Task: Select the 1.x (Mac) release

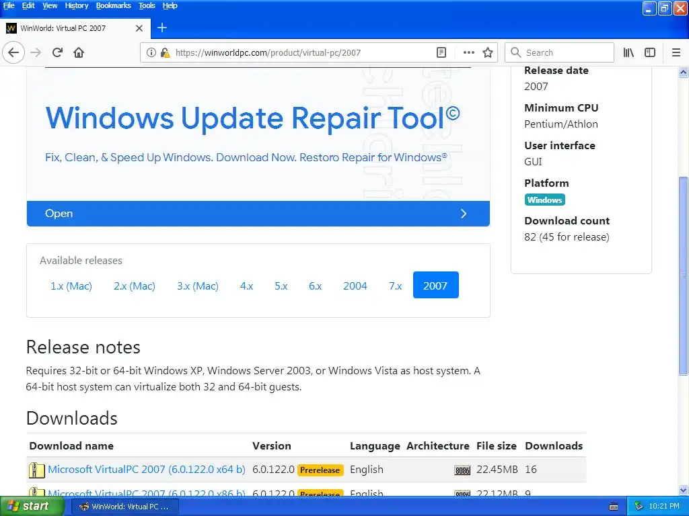Action: click(x=71, y=286)
